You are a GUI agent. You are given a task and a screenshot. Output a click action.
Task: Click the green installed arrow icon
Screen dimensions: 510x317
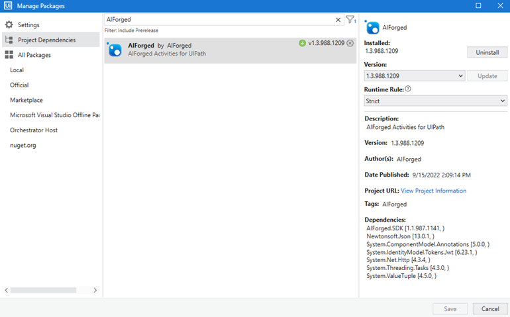click(302, 43)
